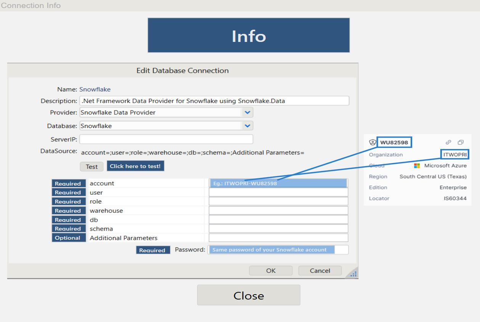
Task: Click the role value field
Action: [x=278, y=201]
